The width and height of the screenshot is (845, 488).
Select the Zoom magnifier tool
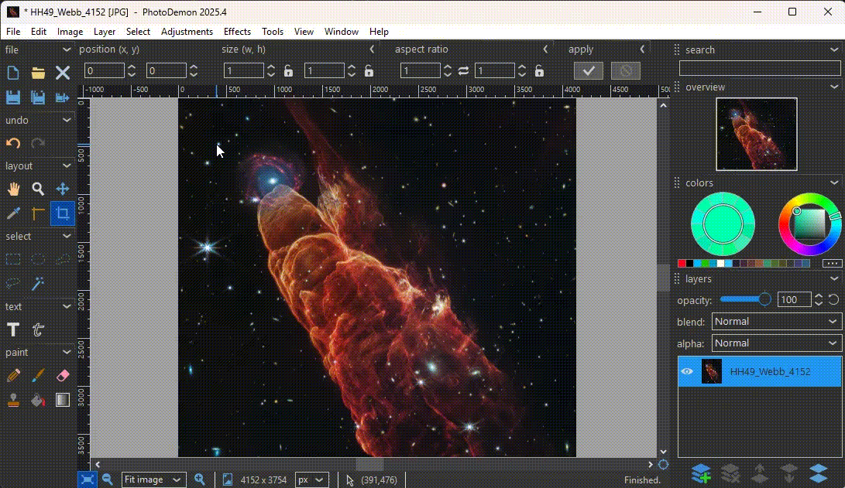pyautogui.click(x=38, y=189)
